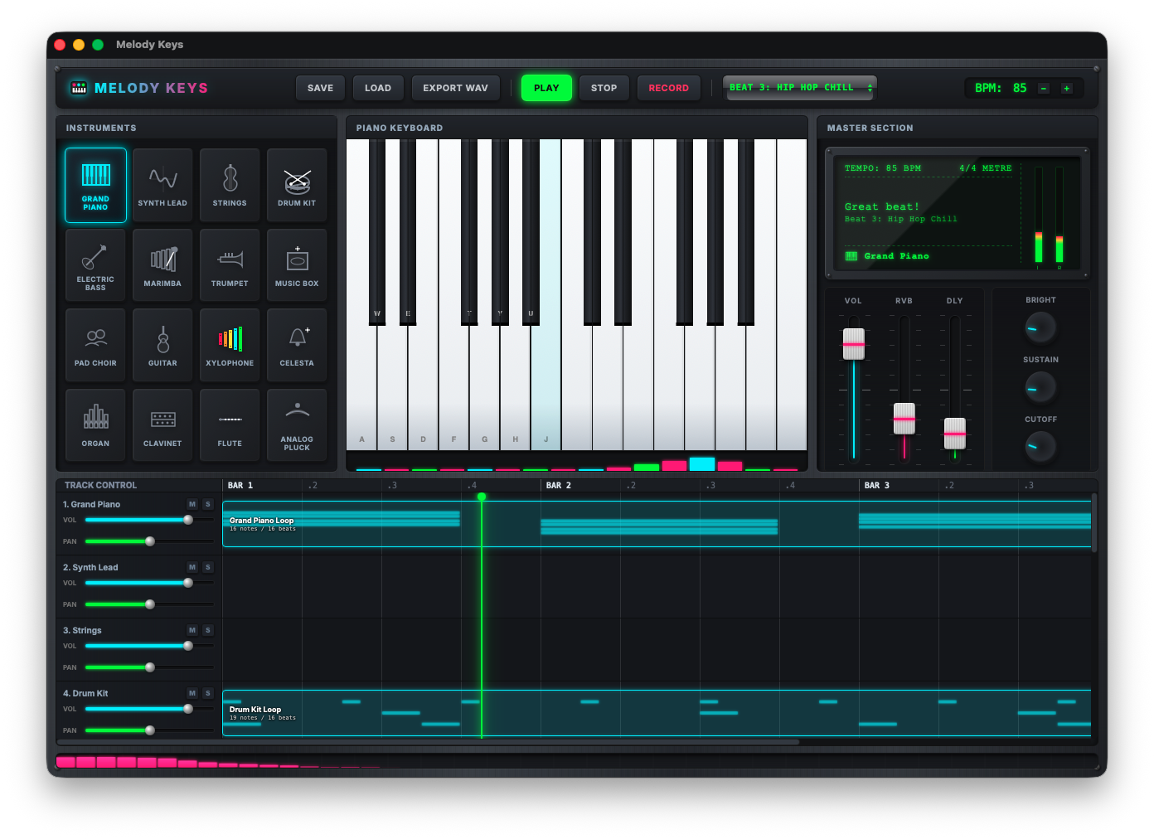This screenshot has width=1154, height=839.
Task: Click the master VOL fader
Action: click(854, 344)
